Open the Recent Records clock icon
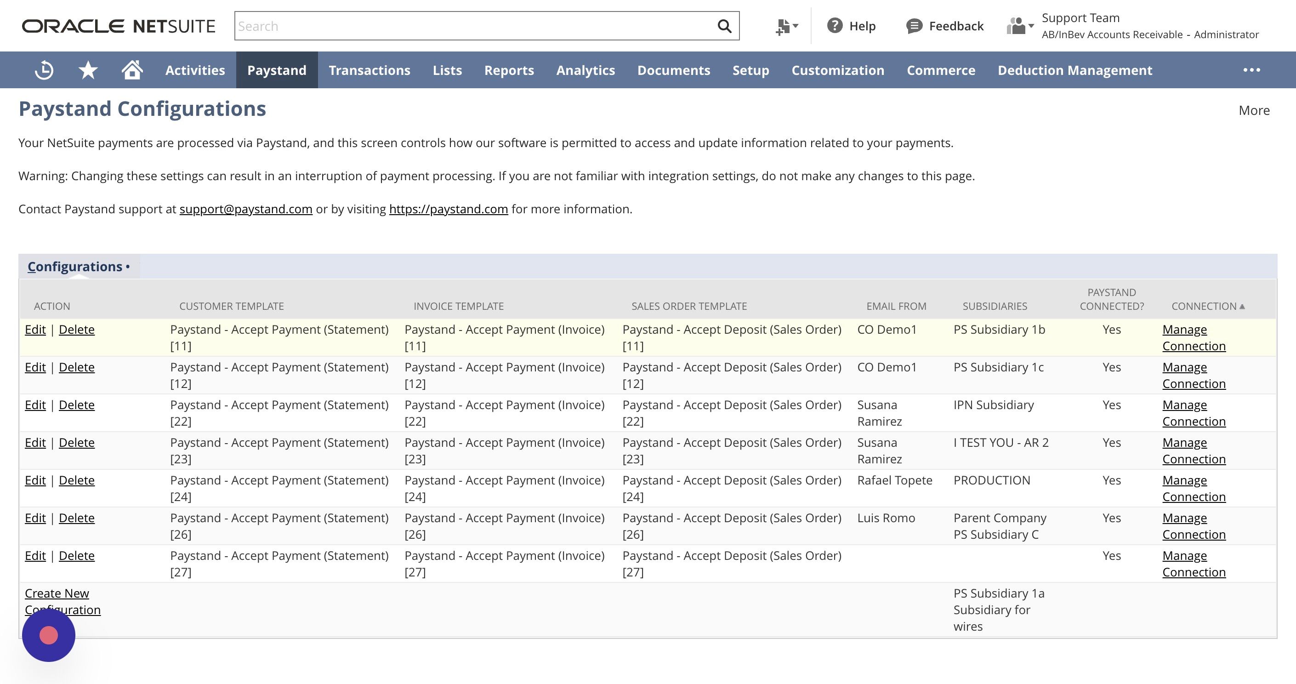Image resolution: width=1296 pixels, height=684 pixels. 44,70
